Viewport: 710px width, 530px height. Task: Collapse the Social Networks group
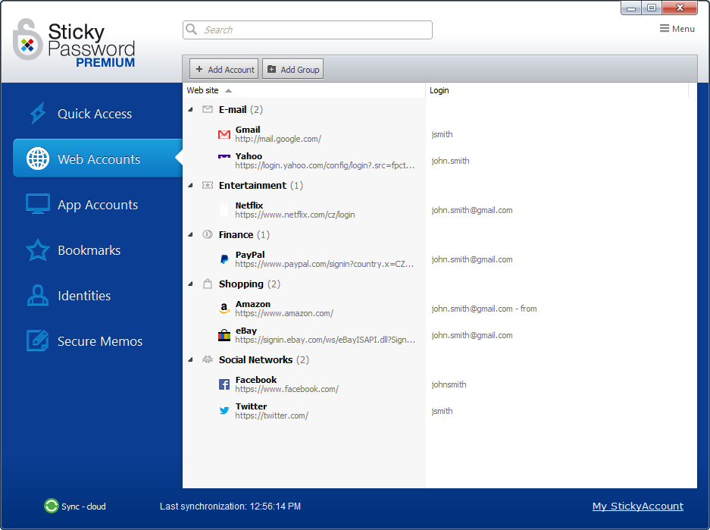coord(191,359)
